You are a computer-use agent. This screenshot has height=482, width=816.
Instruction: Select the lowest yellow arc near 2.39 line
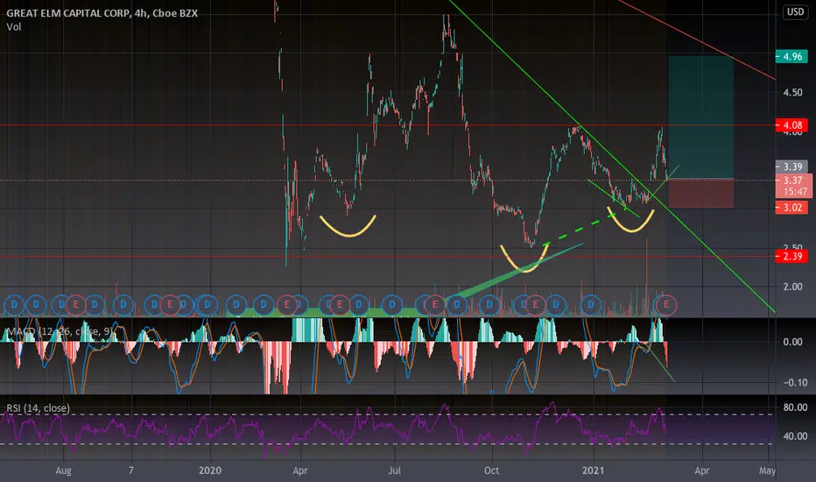coord(524,259)
